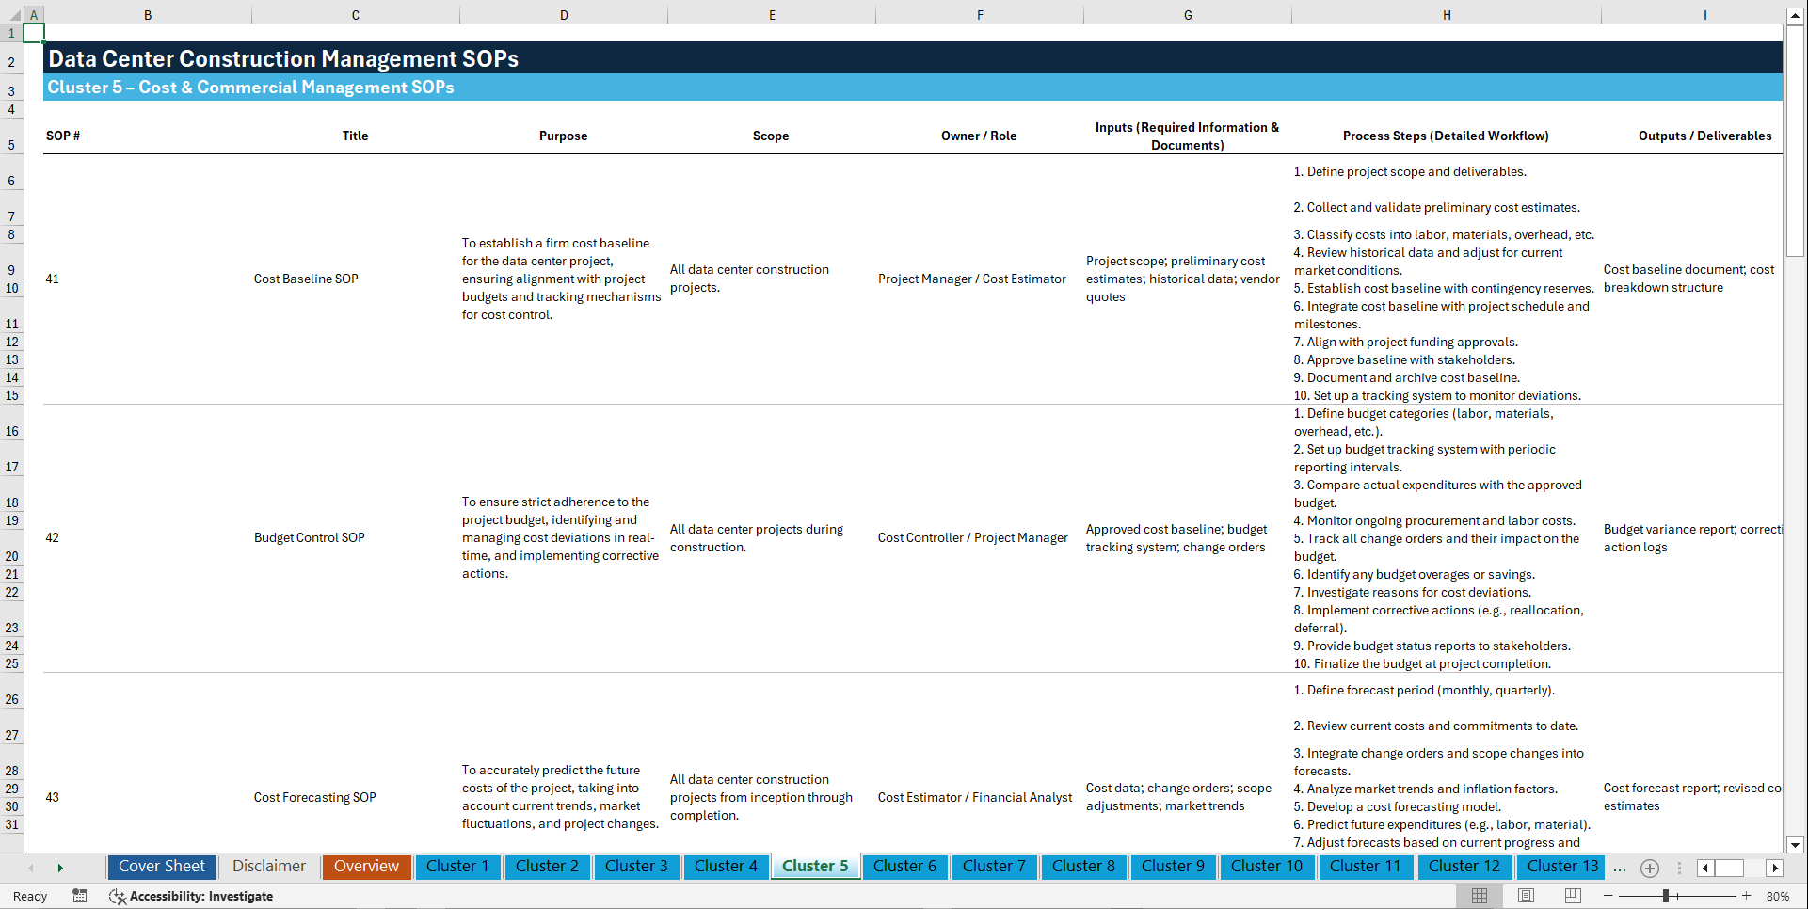Select the Disclaimer sheet tab
The image size is (1808, 909).
[268, 867]
